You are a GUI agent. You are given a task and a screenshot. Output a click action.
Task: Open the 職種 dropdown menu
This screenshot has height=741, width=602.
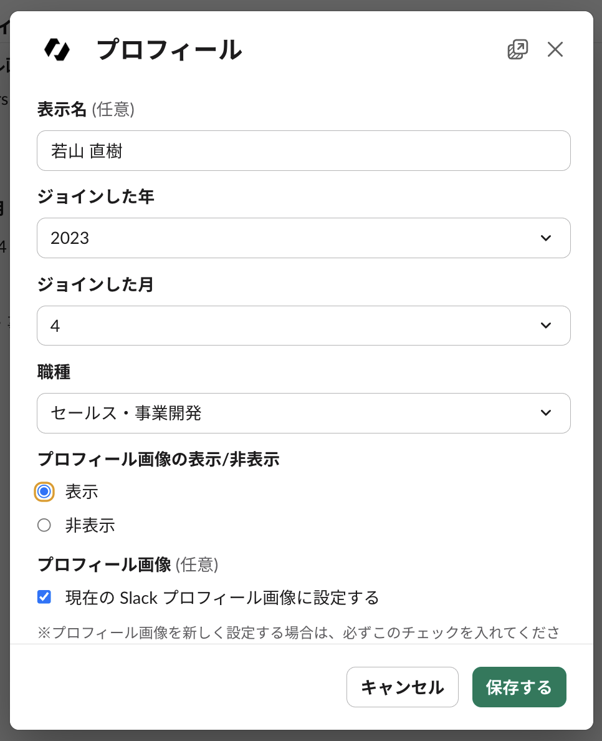(303, 413)
